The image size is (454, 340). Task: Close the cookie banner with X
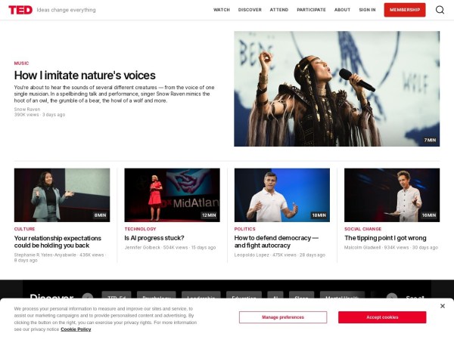click(x=443, y=306)
